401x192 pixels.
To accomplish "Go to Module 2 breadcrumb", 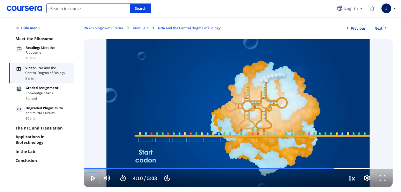I will (x=140, y=28).
